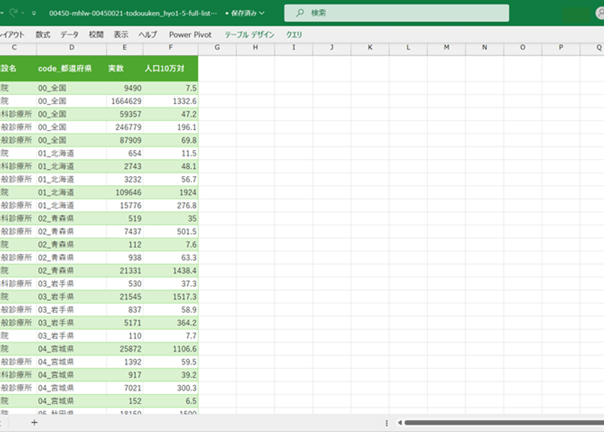
Task: Select the cell containing 9490
Action: click(x=125, y=88)
